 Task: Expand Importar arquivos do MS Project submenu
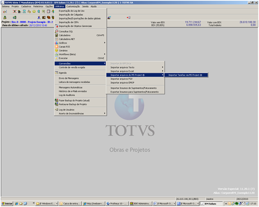pos(135,75)
